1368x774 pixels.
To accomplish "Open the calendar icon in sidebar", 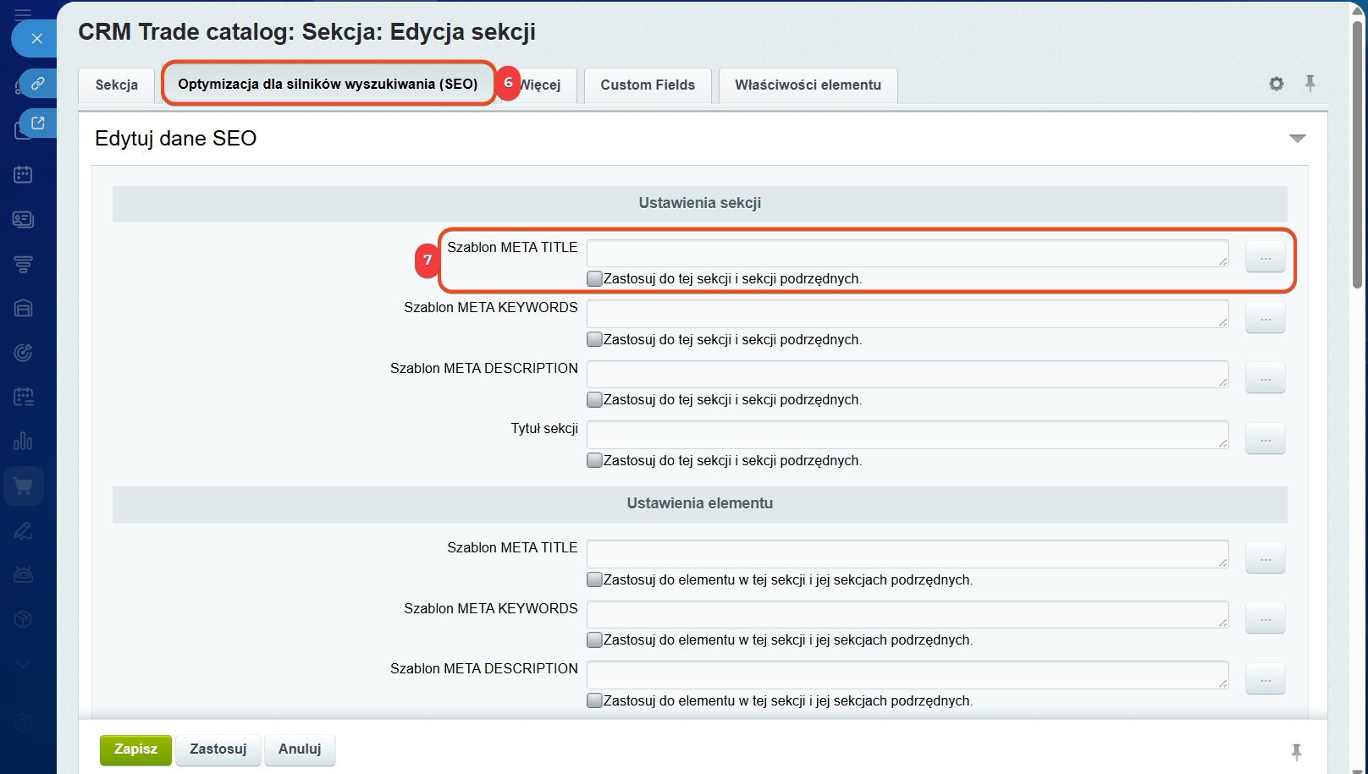I will click(x=23, y=175).
